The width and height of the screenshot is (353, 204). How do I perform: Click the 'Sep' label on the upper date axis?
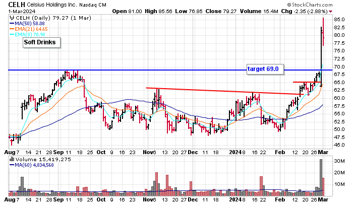(58, 152)
